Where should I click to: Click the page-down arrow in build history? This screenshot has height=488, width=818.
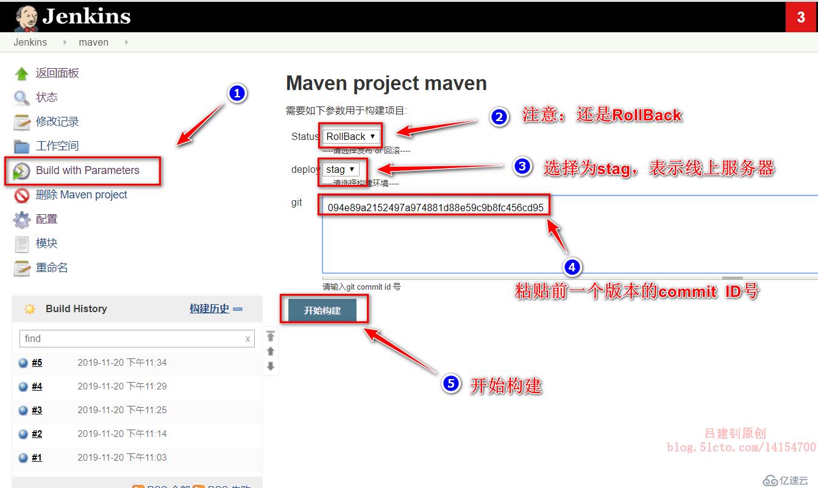point(271,366)
